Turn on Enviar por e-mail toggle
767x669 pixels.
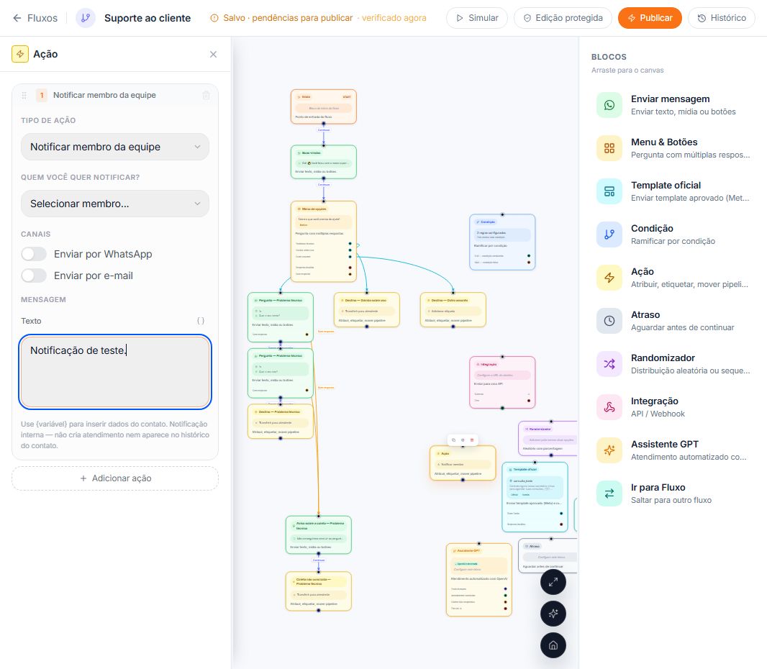(34, 276)
